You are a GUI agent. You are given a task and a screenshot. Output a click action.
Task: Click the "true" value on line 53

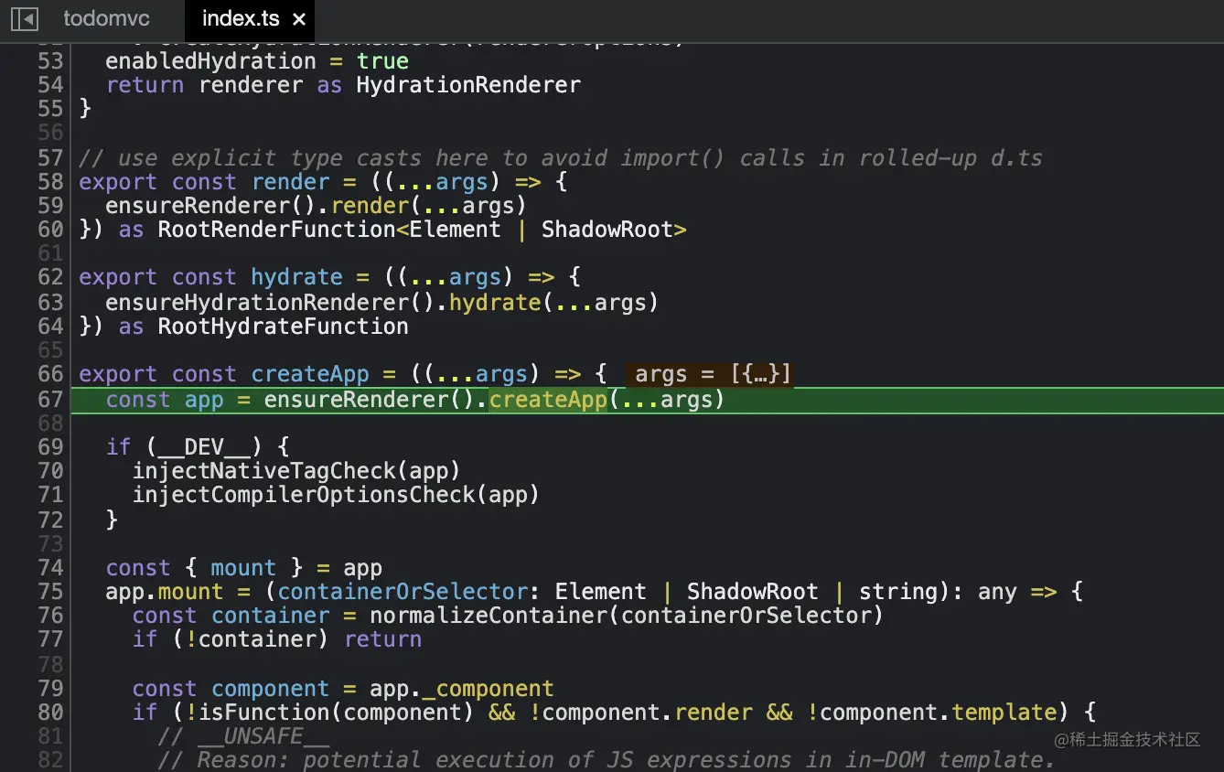point(382,61)
